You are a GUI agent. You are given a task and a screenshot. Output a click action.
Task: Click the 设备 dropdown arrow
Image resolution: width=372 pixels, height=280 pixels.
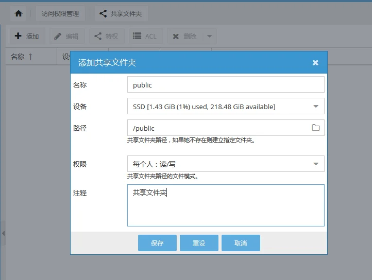(x=316, y=106)
